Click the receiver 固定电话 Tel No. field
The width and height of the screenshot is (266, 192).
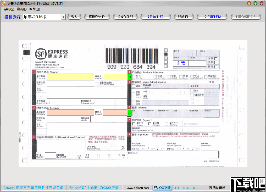coord(64,119)
